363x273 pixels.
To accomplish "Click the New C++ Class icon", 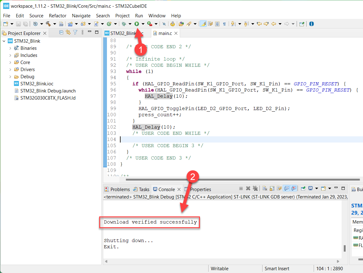I will pyautogui.click(x=109, y=24).
